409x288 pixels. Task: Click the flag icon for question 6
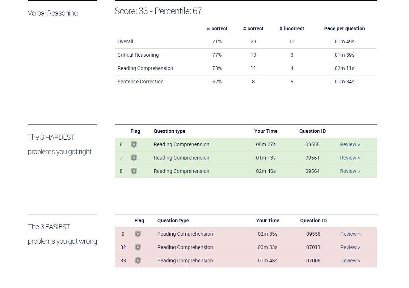pyautogui.click(x=134, y=144)
